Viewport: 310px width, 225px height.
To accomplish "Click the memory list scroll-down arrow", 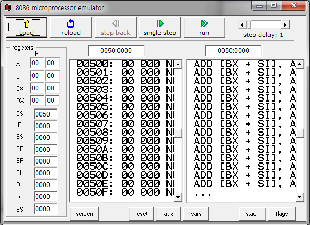I will point(178,197).
